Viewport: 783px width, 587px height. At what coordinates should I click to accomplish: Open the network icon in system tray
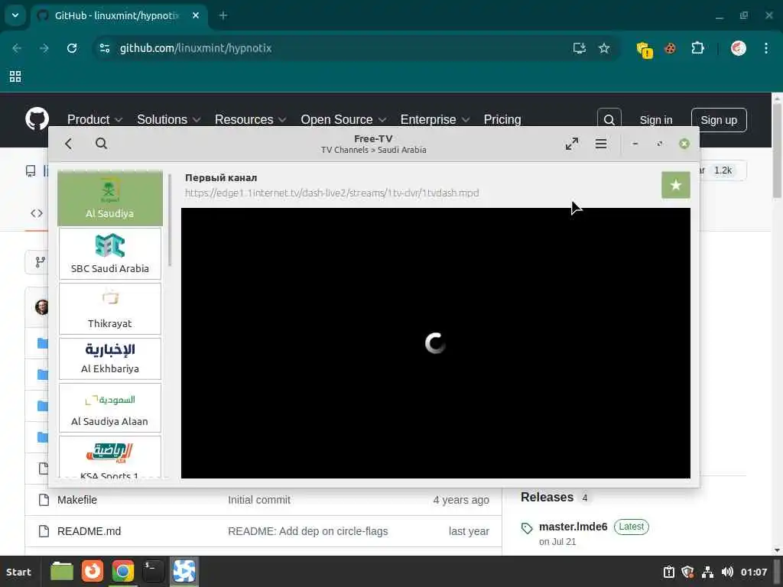[x=707, y=572]
